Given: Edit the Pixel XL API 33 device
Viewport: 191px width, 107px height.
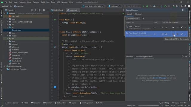Looking at the screenshot, I should coord(181,28).
